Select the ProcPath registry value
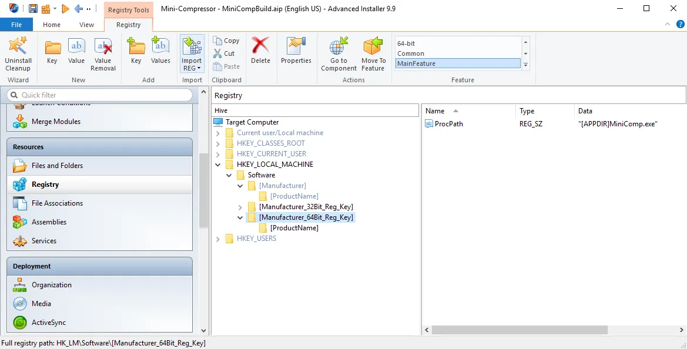The image size is (687, 349). point(444,124)
